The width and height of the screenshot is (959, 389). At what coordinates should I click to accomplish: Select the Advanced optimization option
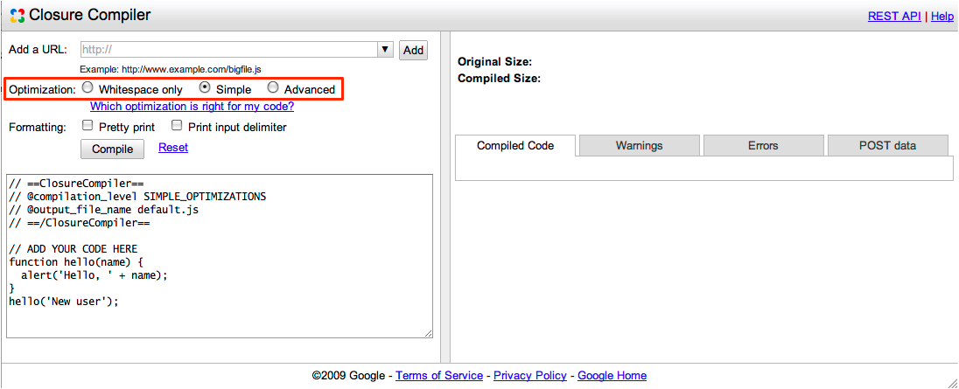coord(273,88)
